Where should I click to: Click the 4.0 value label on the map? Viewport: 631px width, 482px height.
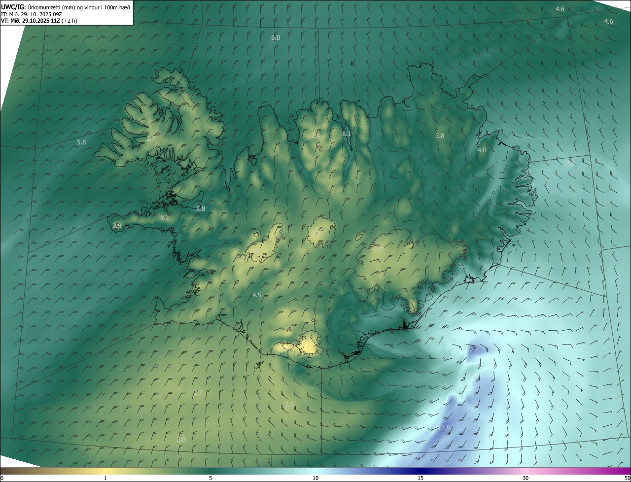point(482,150)
